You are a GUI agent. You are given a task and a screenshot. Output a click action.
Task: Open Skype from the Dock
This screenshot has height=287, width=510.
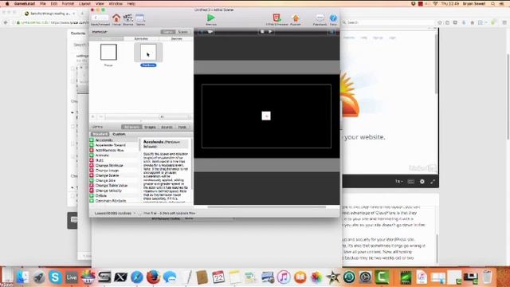55,277
